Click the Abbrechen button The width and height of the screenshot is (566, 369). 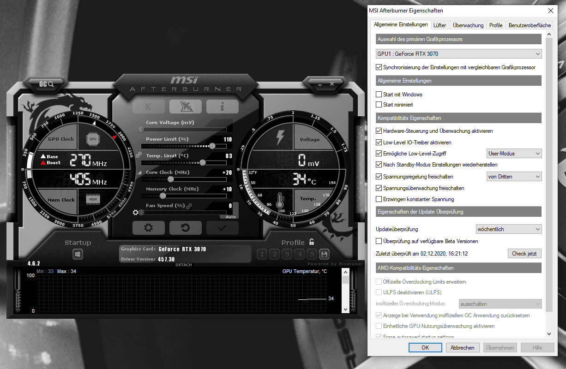pos(463,348)
